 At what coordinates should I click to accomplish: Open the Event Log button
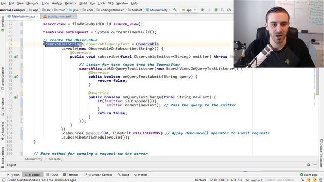pyautogui.click(x=308, y=175)
